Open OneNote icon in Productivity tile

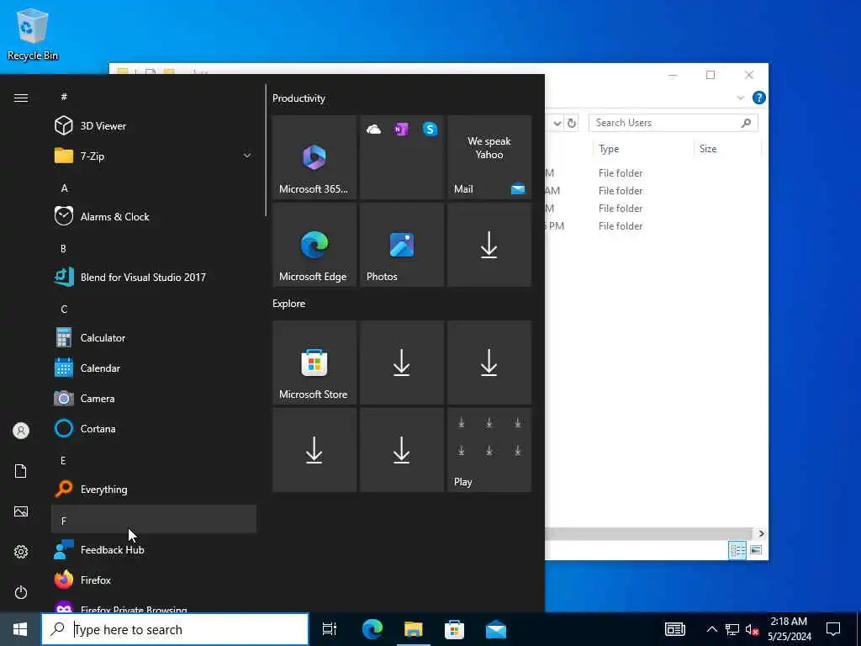(x=401, y=130)
